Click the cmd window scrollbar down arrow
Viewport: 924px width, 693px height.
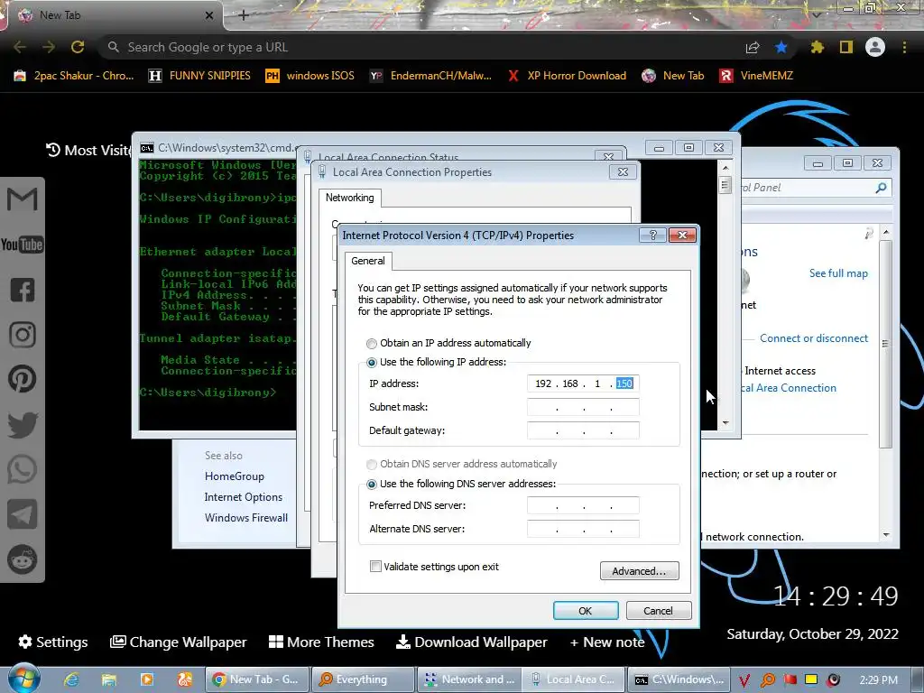[x=725, y=423]
